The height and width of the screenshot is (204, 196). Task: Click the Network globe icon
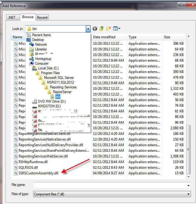32,44
